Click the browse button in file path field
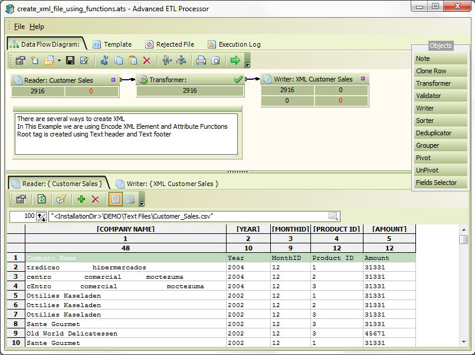 [333, 216]
